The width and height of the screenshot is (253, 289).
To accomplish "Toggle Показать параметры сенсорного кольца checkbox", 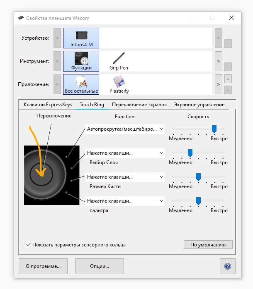I will (x=28, y=245).
